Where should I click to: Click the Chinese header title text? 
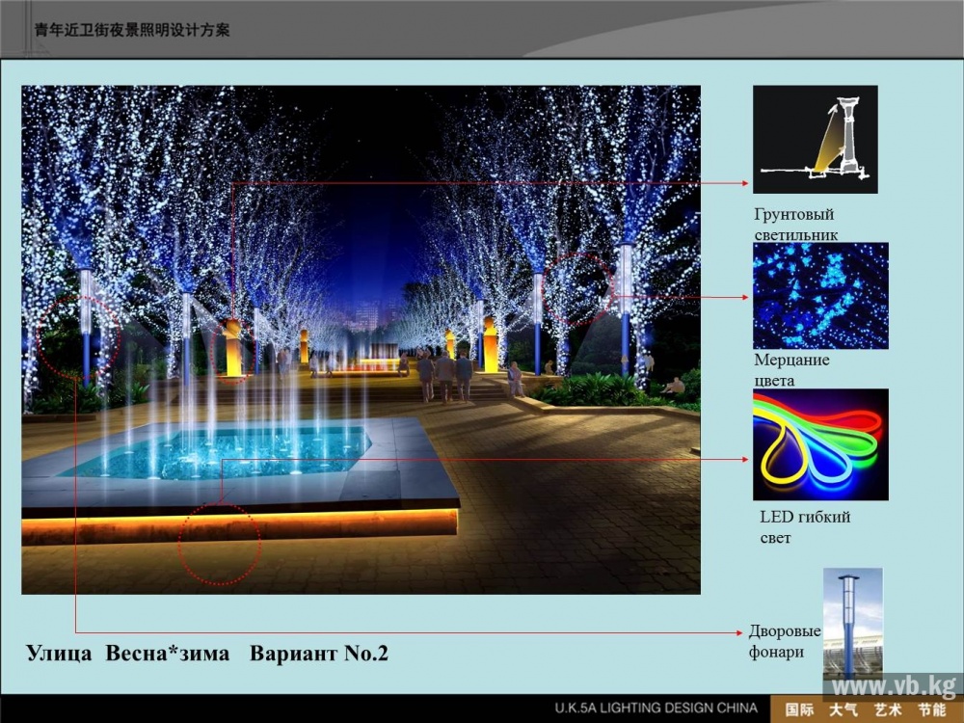point(132,30)
